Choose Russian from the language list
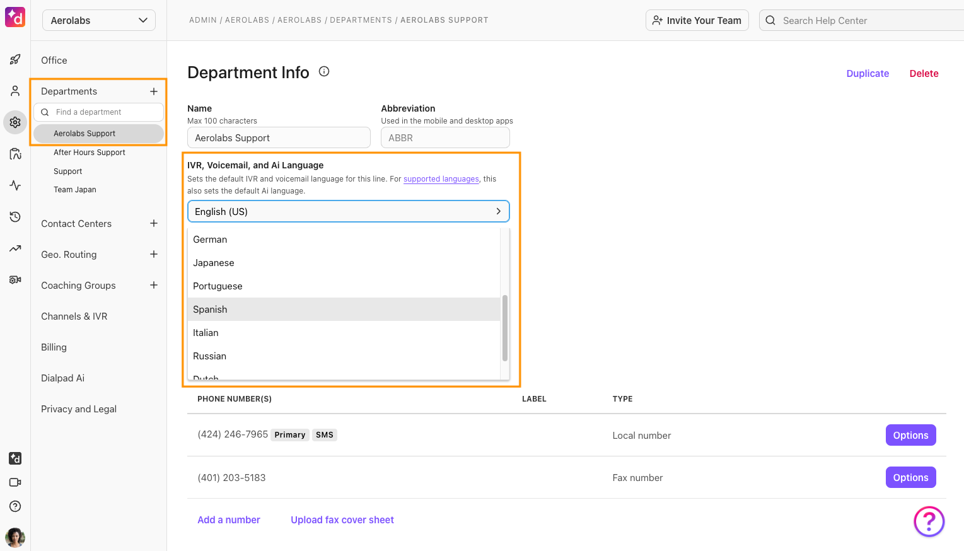The image size is (964, 551). click(344, 356)
